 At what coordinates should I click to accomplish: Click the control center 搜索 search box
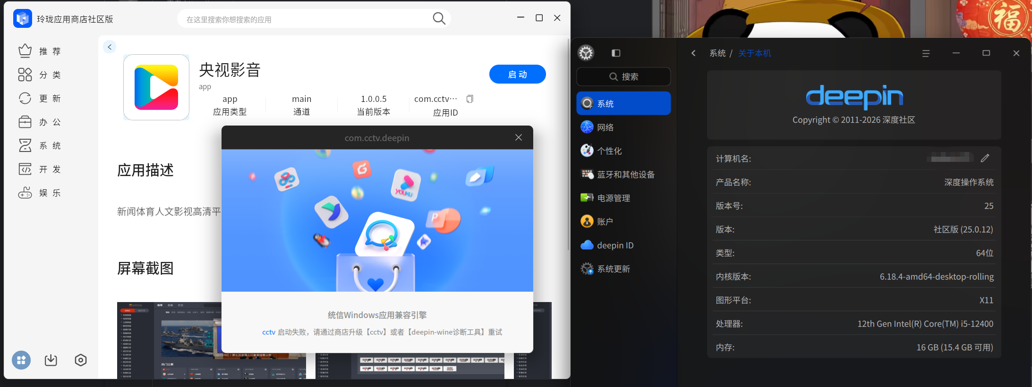pyautogui.click(x=623, y=76)
